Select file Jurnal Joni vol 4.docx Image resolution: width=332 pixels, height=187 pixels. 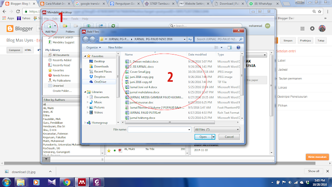(143, 87)
